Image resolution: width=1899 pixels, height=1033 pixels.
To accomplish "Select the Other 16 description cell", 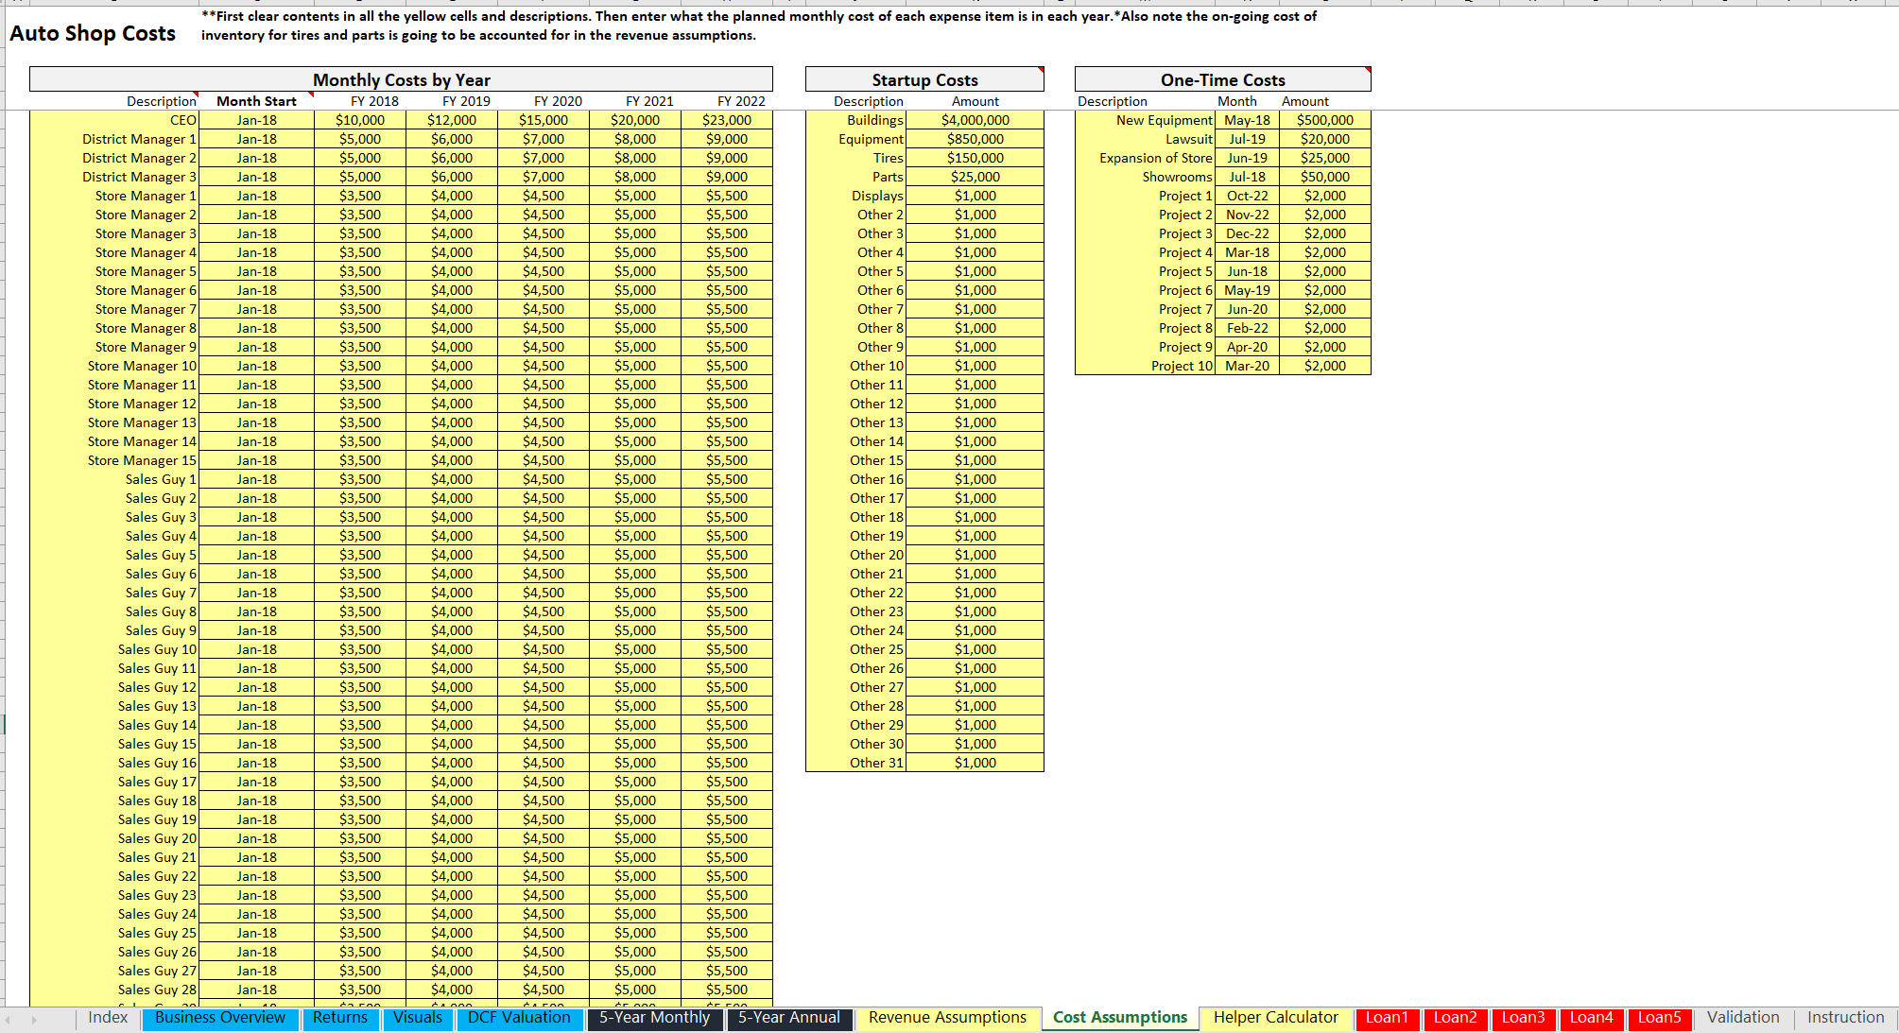I will (856, 479).
